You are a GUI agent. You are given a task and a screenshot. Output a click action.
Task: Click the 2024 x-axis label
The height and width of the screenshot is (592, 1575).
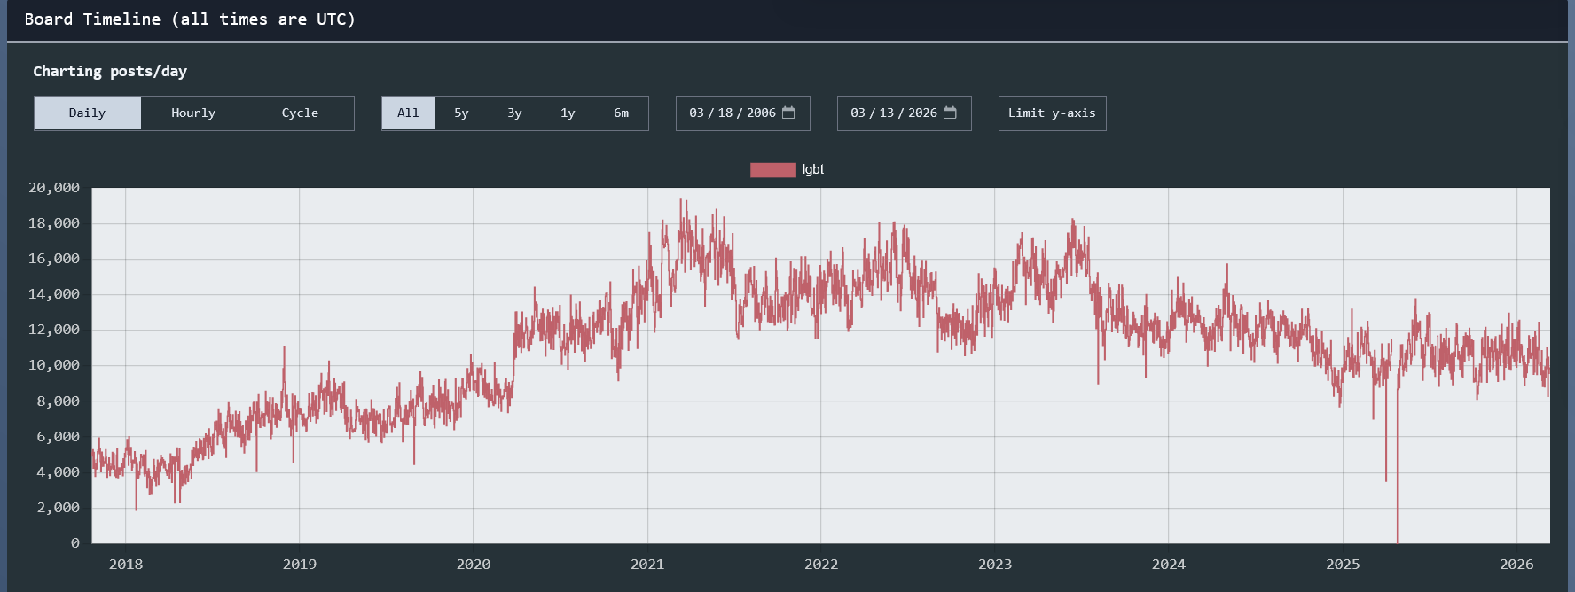click(1169, 564)
